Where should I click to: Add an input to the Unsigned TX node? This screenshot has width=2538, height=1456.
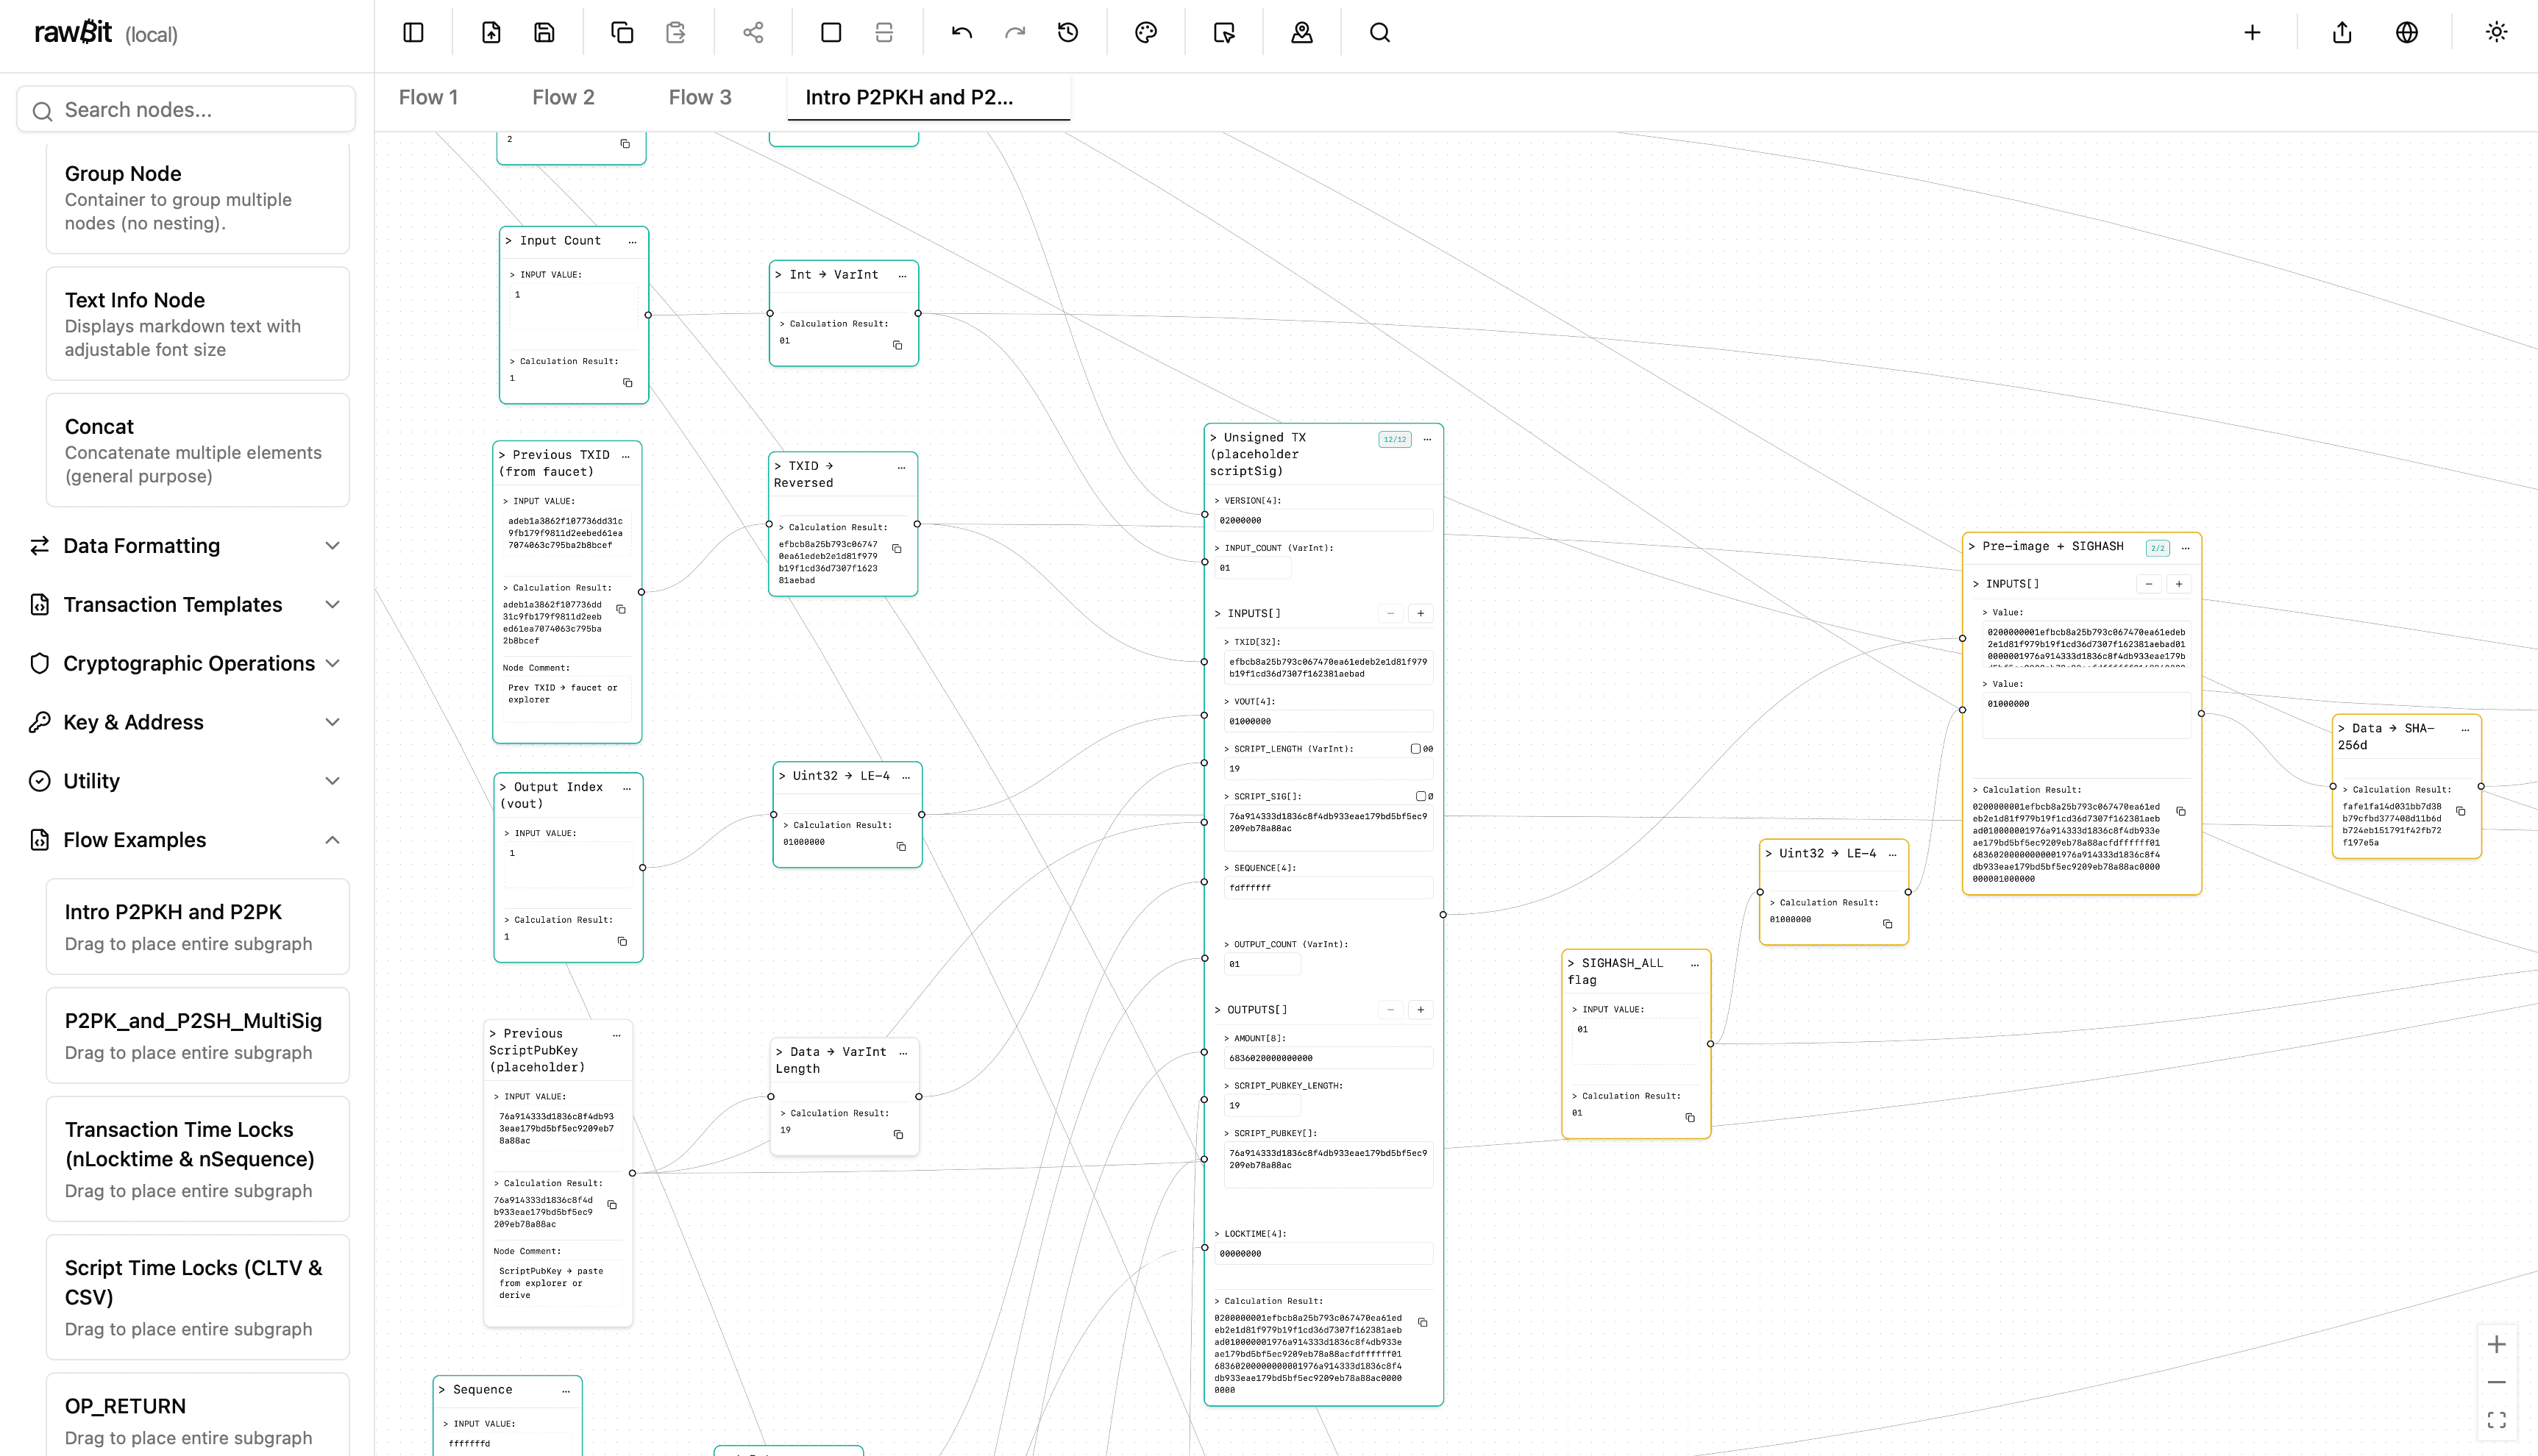1421,613
